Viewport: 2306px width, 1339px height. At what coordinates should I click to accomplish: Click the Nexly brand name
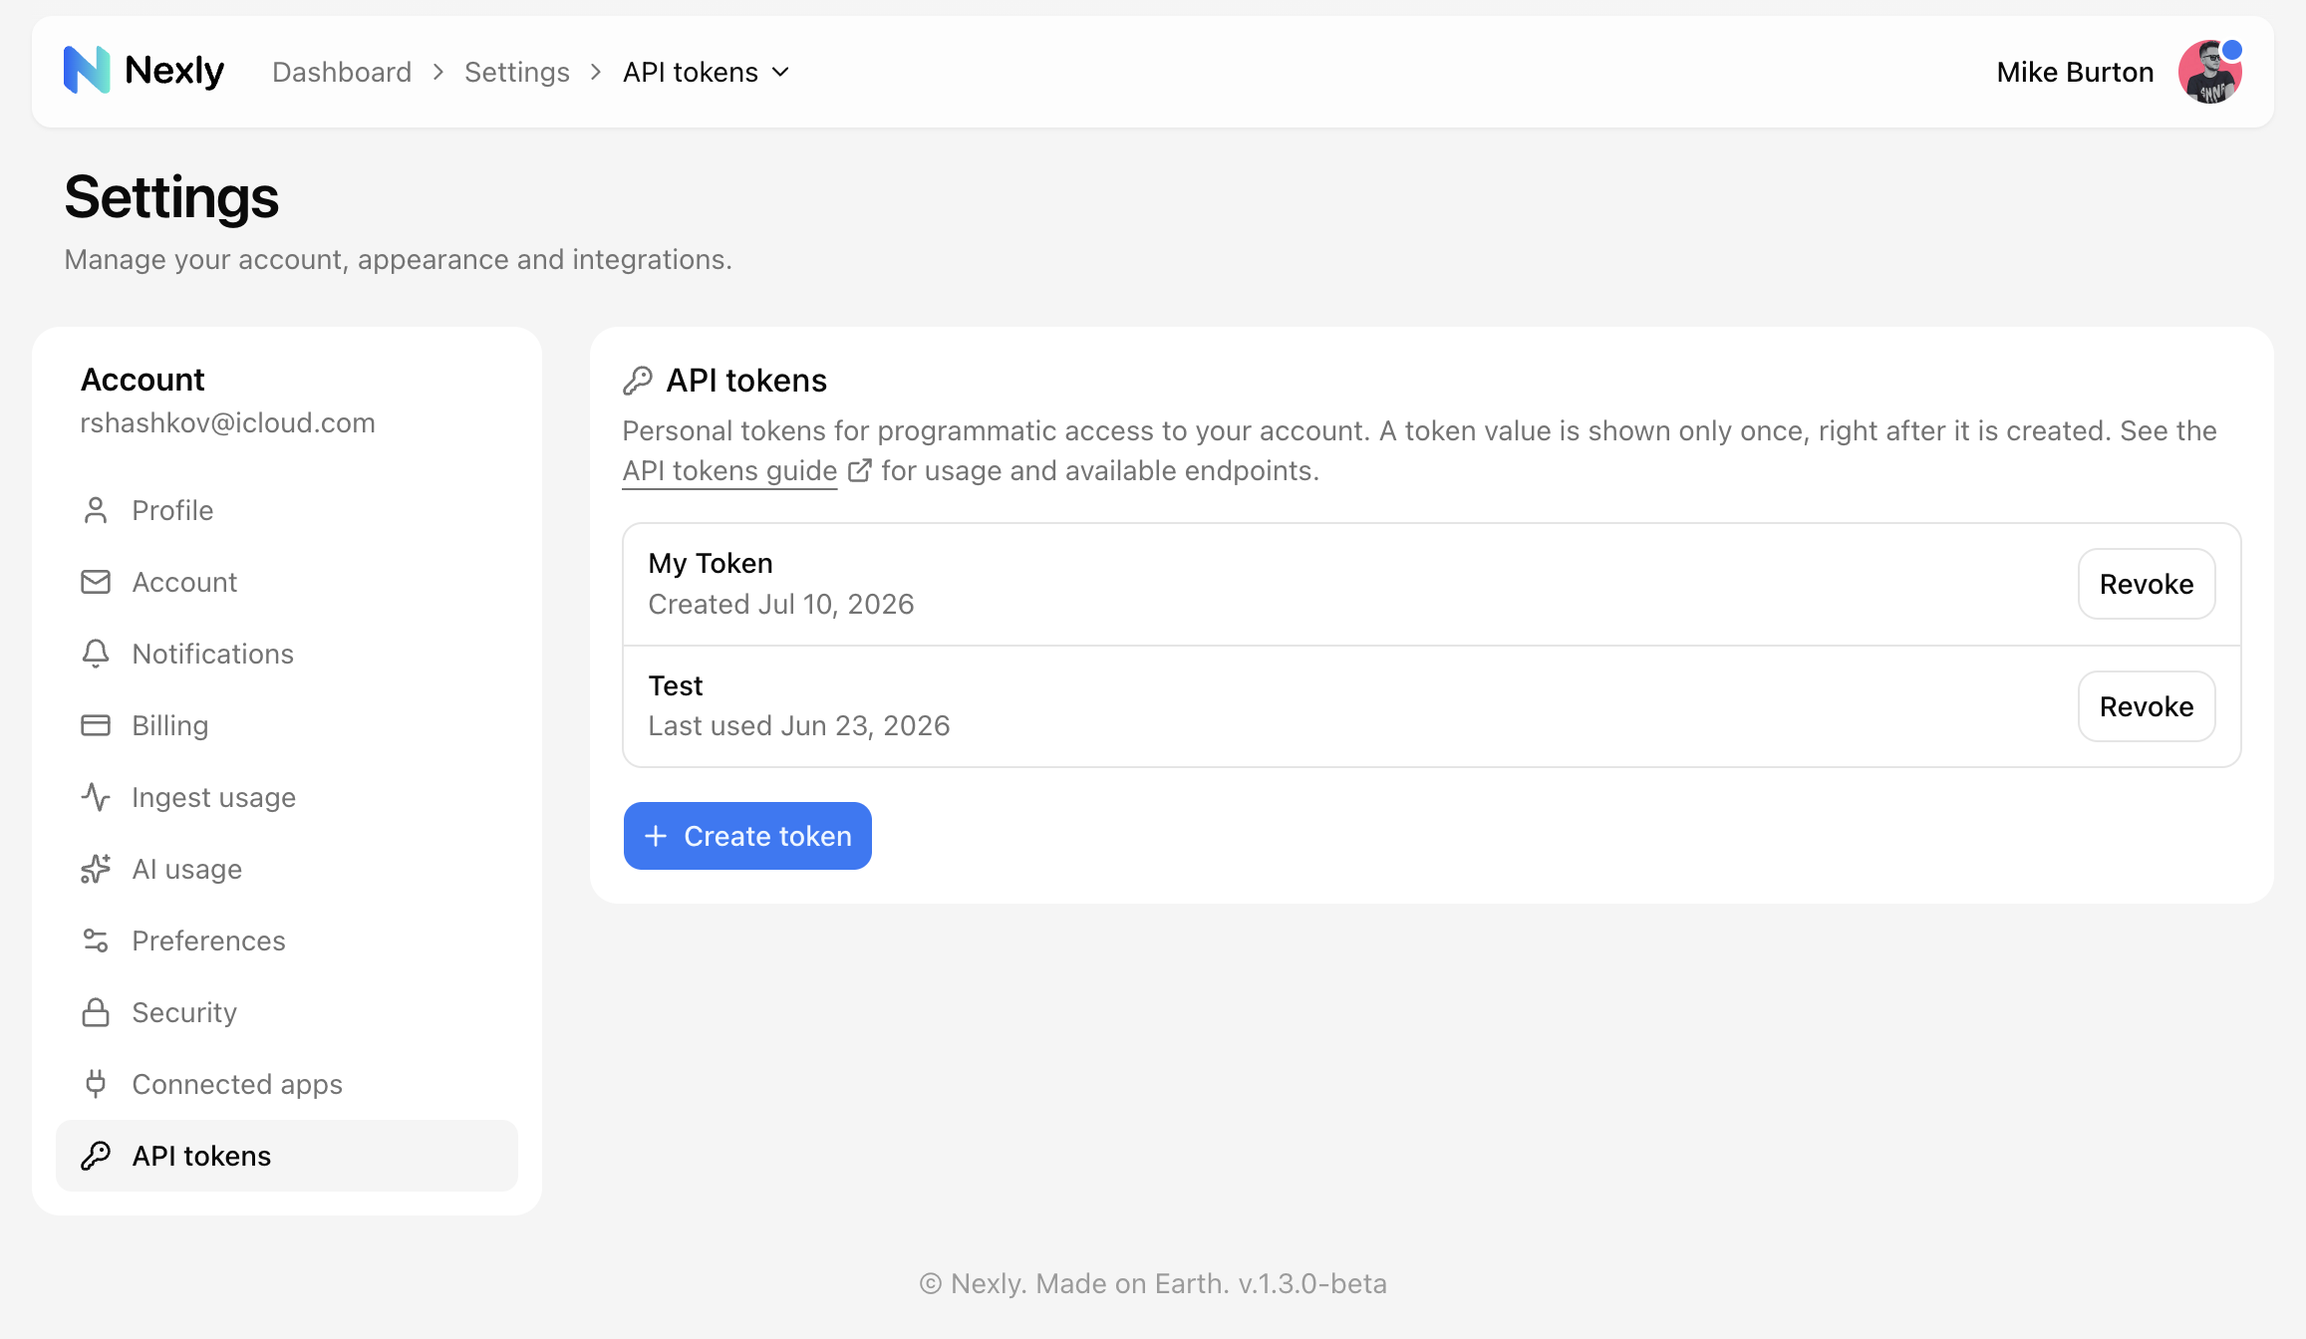tap(174, 71)
